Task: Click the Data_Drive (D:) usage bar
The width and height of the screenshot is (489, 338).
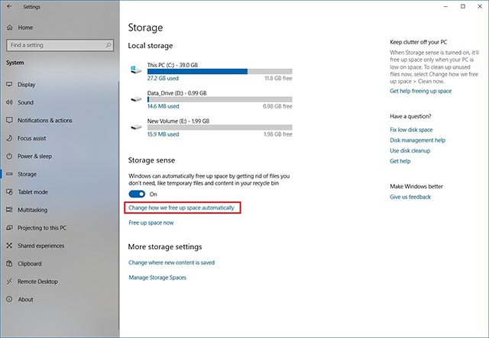Action: coord(220,99)
